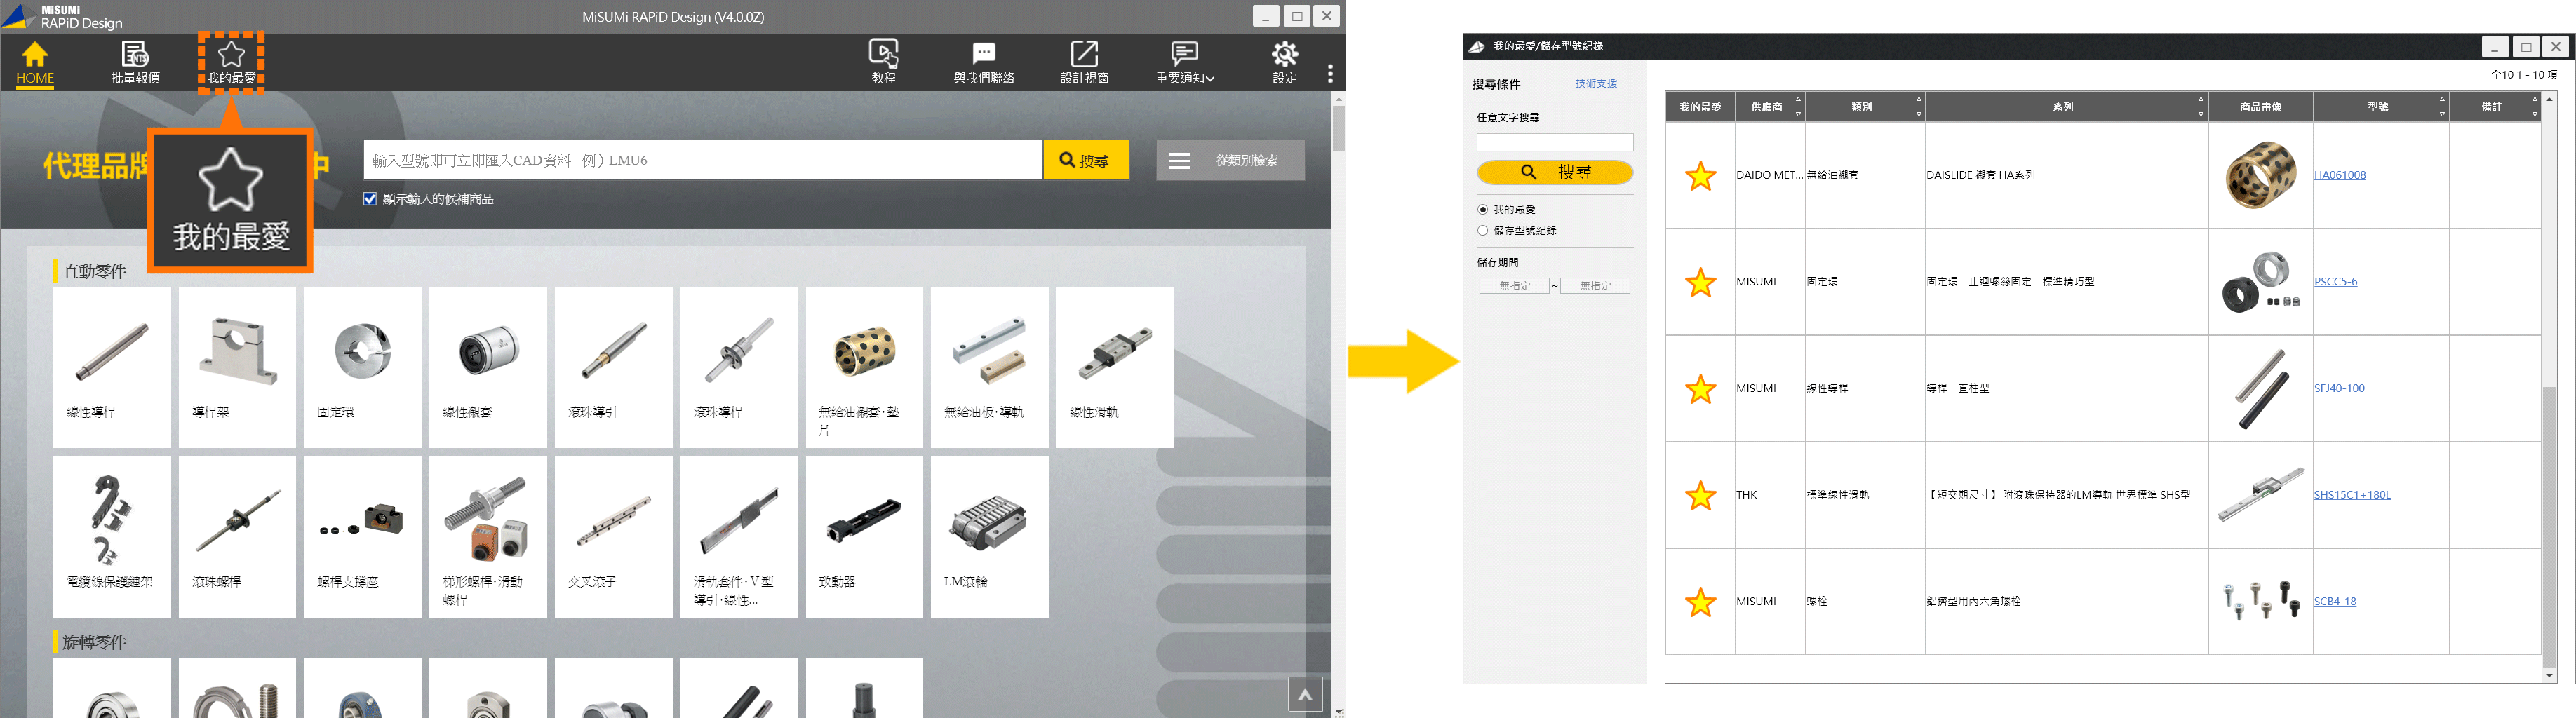Sort the 型號 column ascending
Screen dimensions: 2576x718
2444,99
